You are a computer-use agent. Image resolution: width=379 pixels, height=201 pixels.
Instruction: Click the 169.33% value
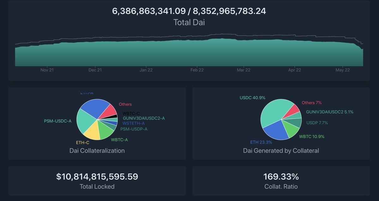tap(281, 176)
